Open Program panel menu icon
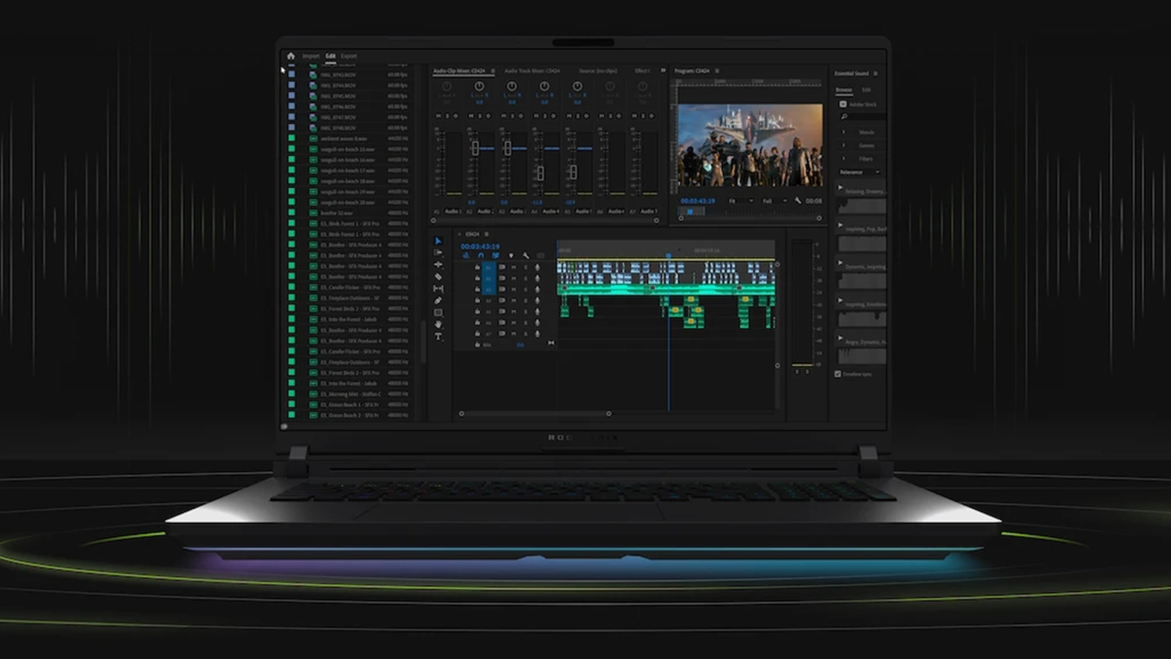The height and width of the screenshot is (659, 1171). click(717, 71)
